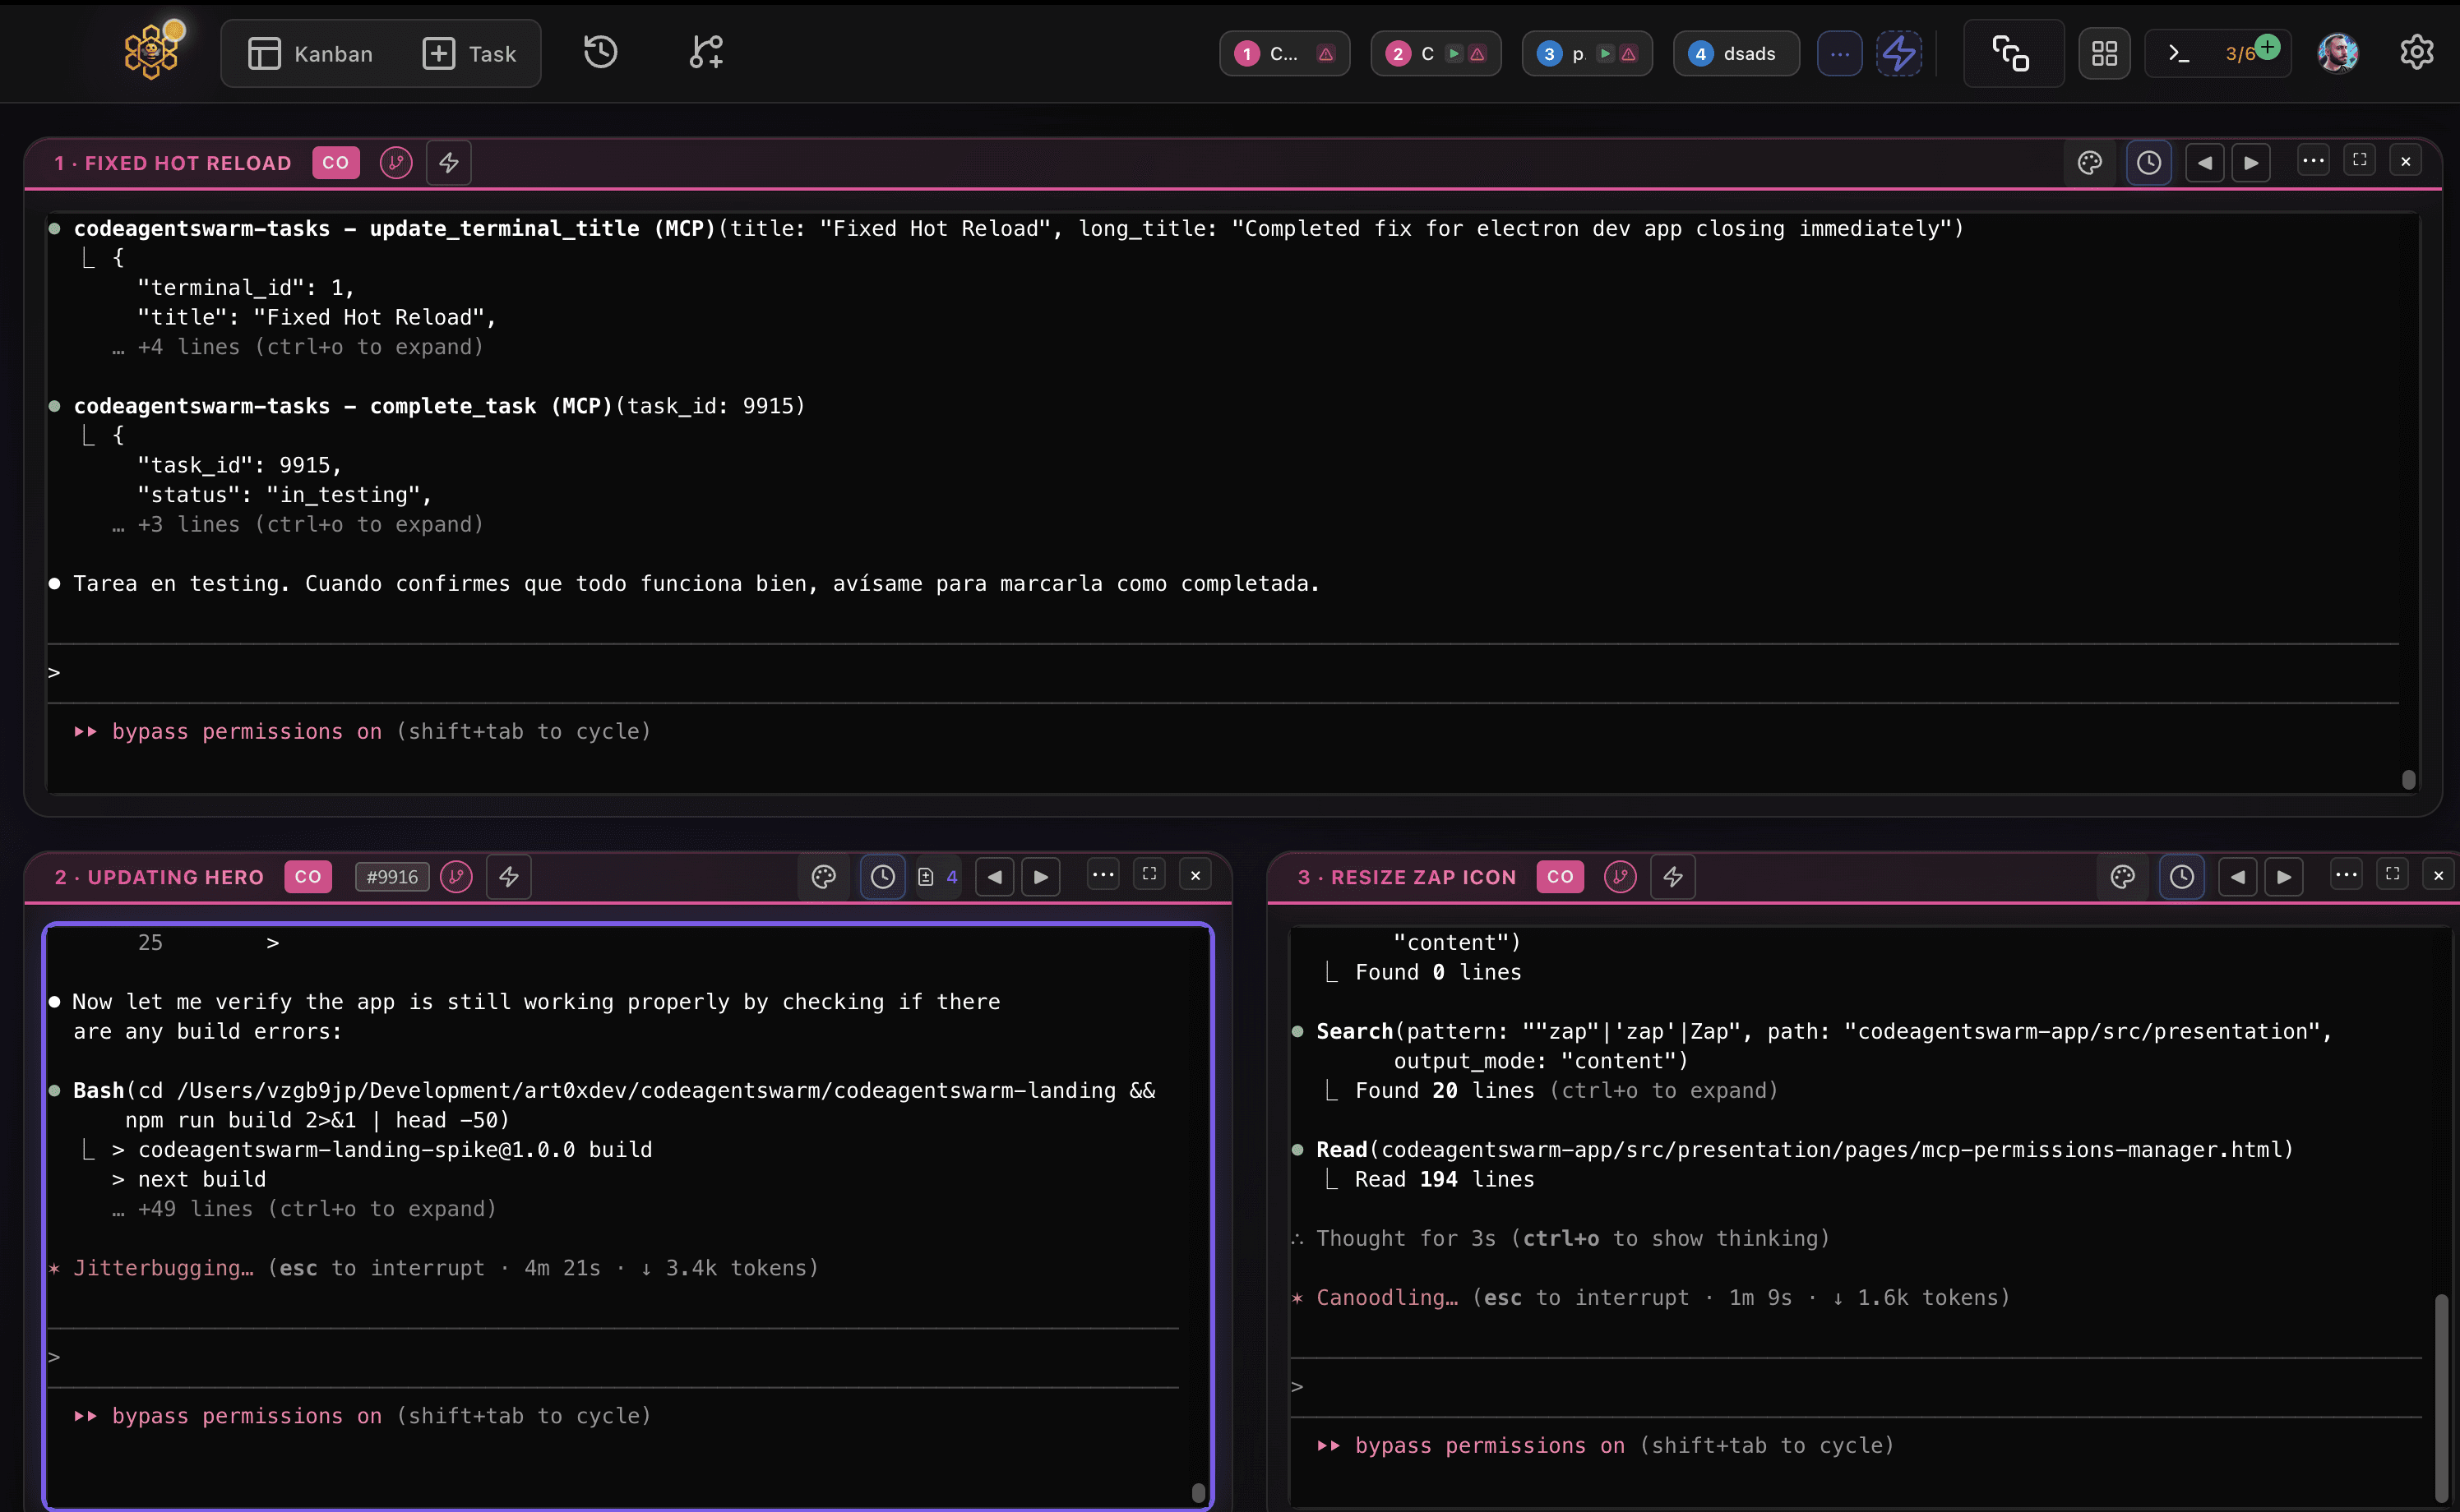This screenshot has height=1512, width=2460.
Task: Click the task link #9916 on Updating Hero
Action: 391,876
